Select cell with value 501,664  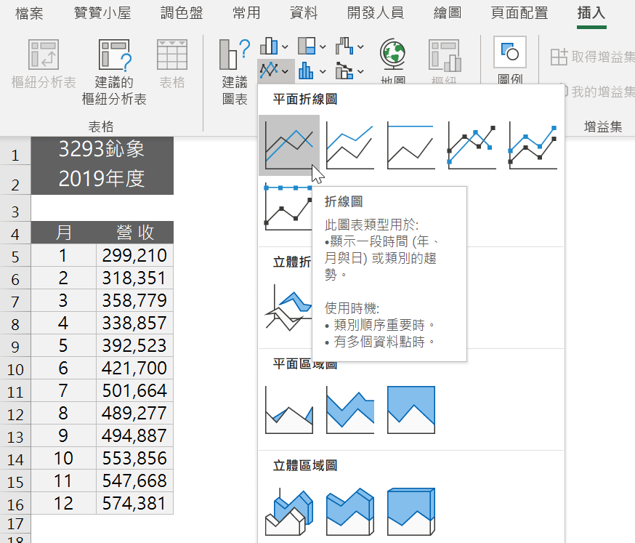coord(135,390)
